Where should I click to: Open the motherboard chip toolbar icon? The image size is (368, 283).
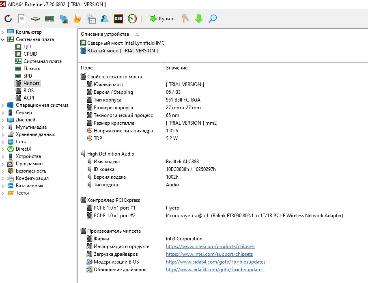pyautogui.click(x=35, y=19)
